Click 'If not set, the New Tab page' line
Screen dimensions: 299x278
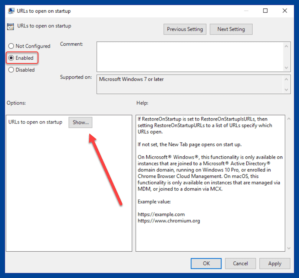tap(190, 145)
